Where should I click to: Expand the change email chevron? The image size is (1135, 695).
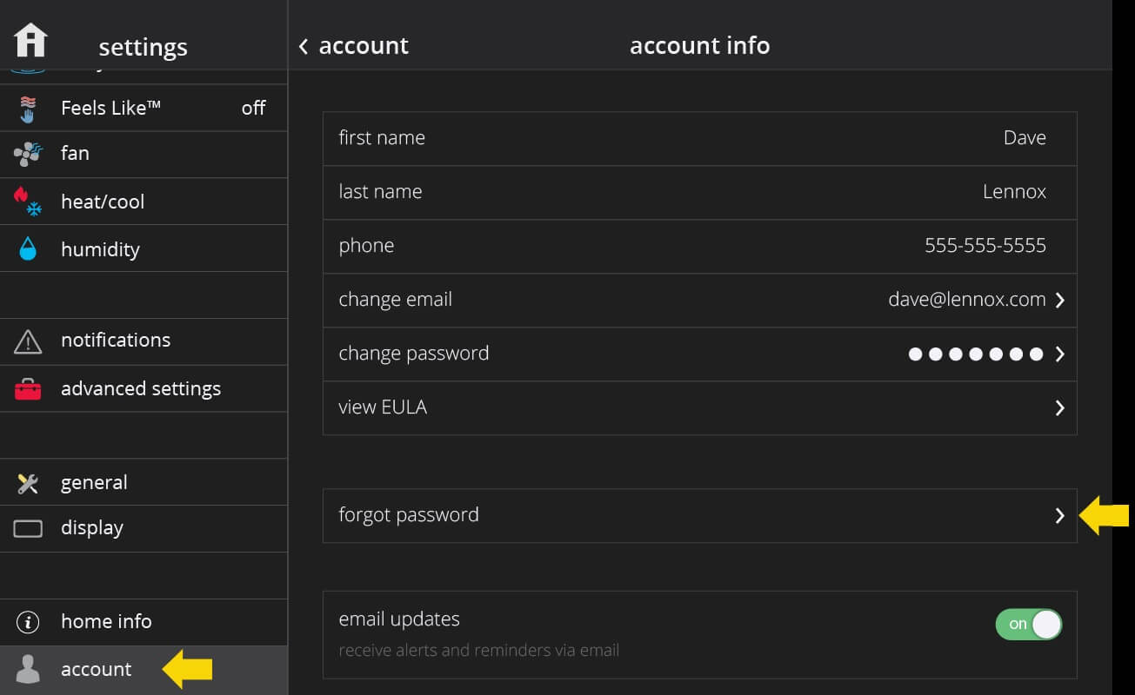1059,301
